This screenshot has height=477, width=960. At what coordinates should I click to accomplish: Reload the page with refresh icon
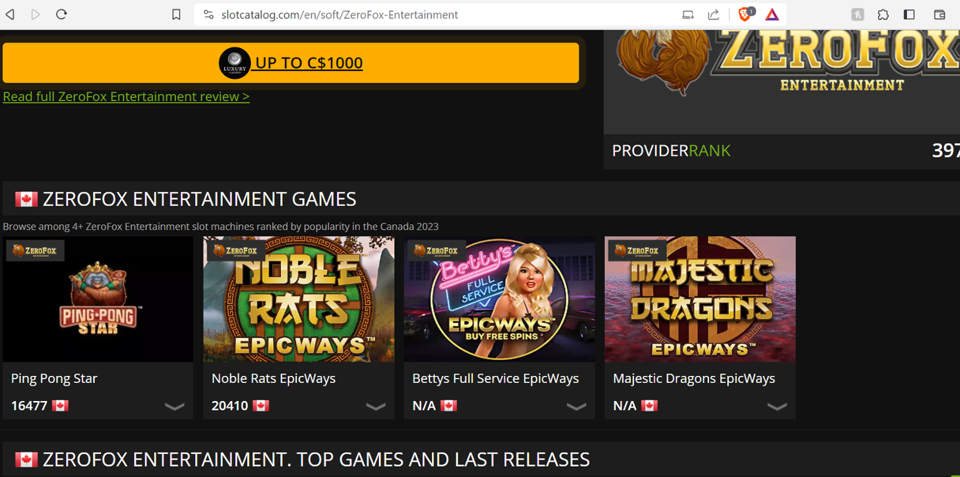tap(61, 14)
